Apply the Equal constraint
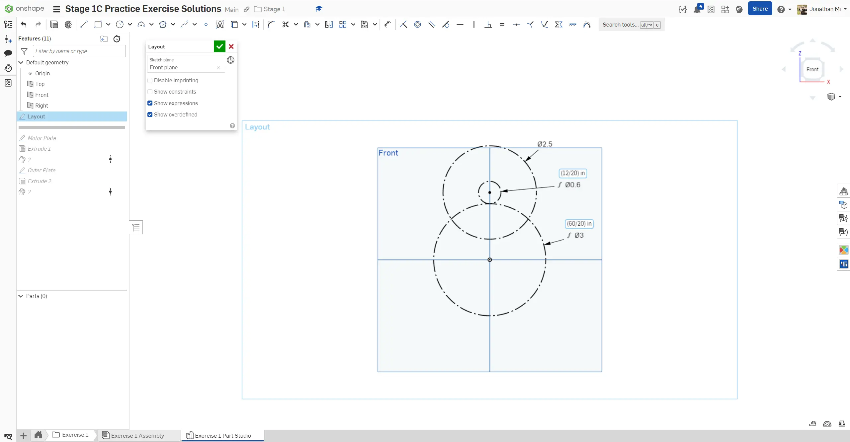 click(x=502, y=24)
